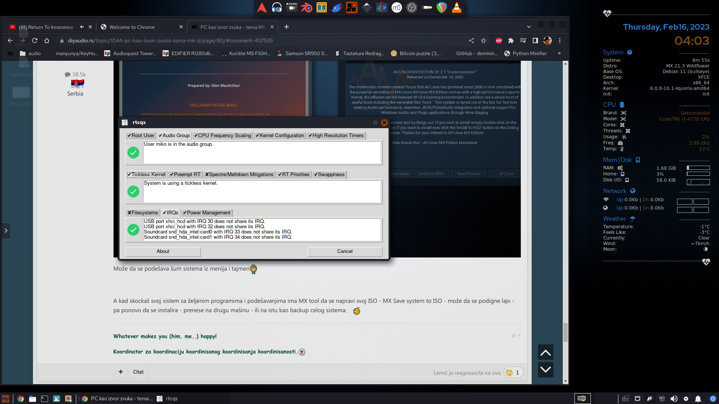This screenshot has height=404, width=719.
Task: Switch to Swappiness tab
Action: point(329,175)
